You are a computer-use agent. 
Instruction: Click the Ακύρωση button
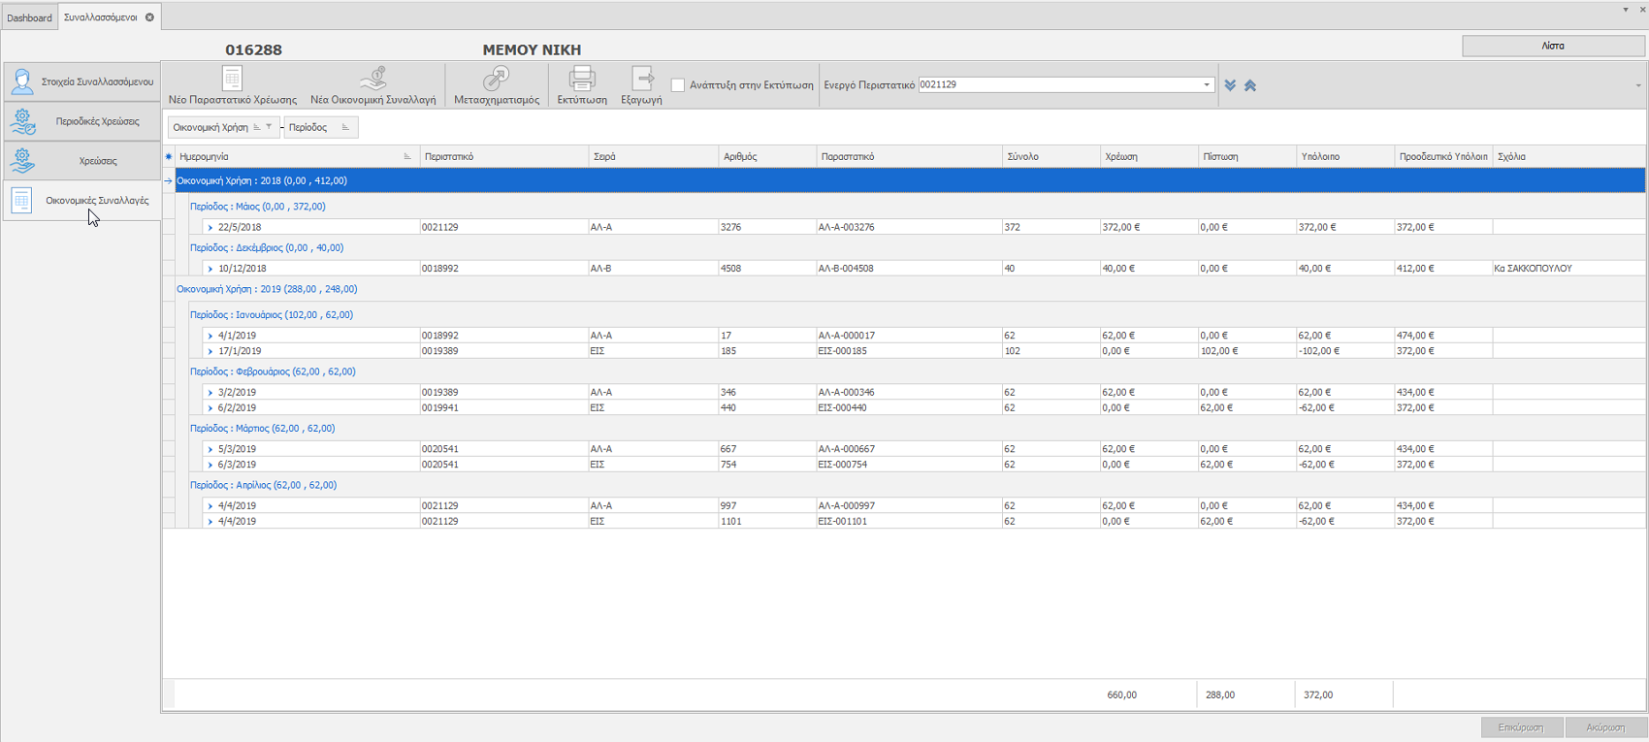(1605, 727)
